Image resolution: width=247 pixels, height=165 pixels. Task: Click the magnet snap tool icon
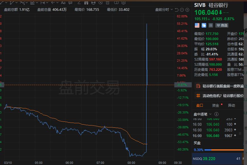[x=86, y=3]
